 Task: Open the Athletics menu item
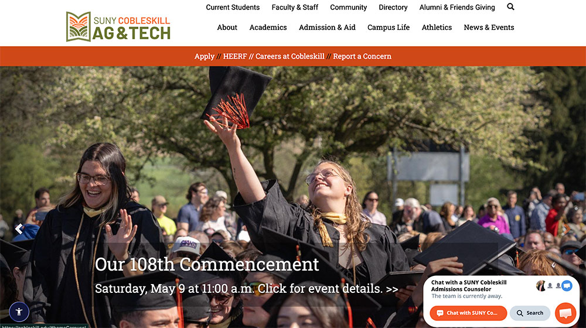point(437,28)
